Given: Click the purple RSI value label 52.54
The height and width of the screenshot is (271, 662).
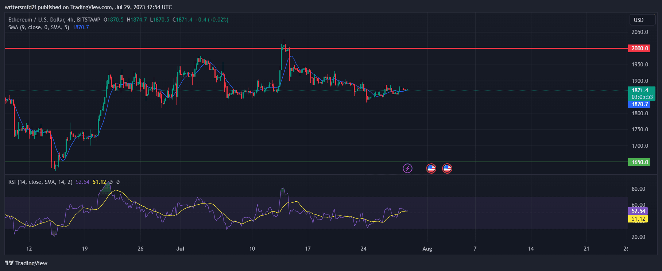Looking at the screenshot, I should (x=638, y=211).
